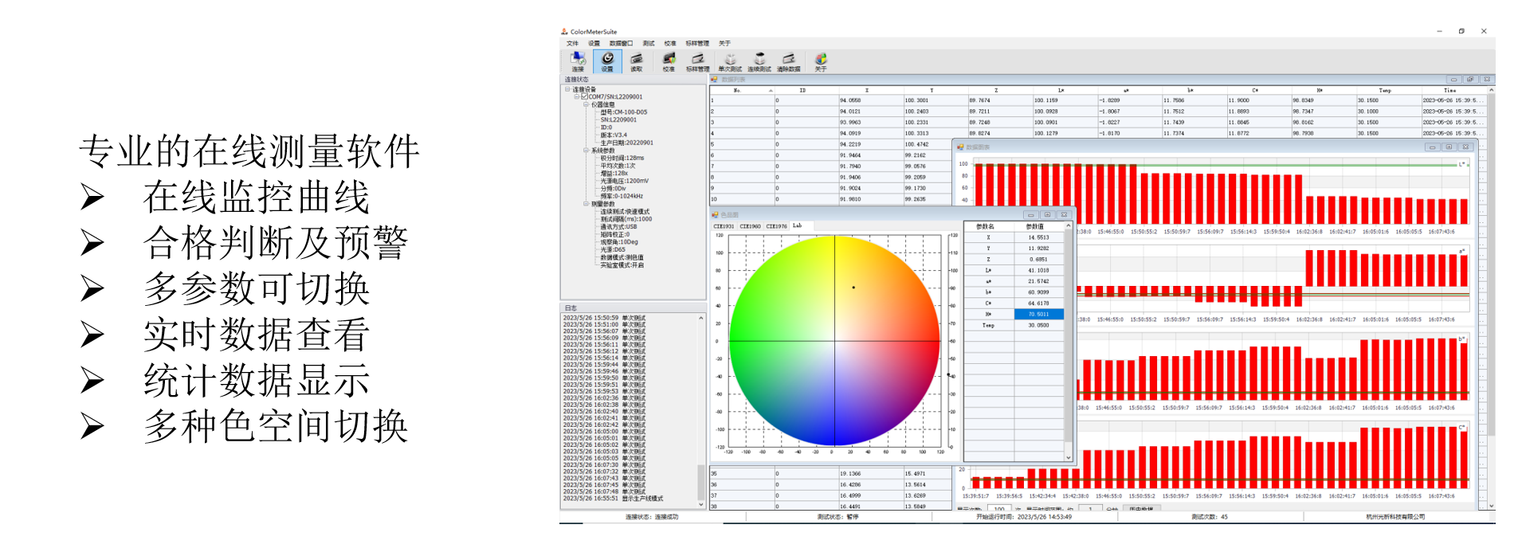1518x556 pixels.
Task: Minimize the 色品图 chromaticity window
Action: pyautogui.click(x=1030, y=214)
